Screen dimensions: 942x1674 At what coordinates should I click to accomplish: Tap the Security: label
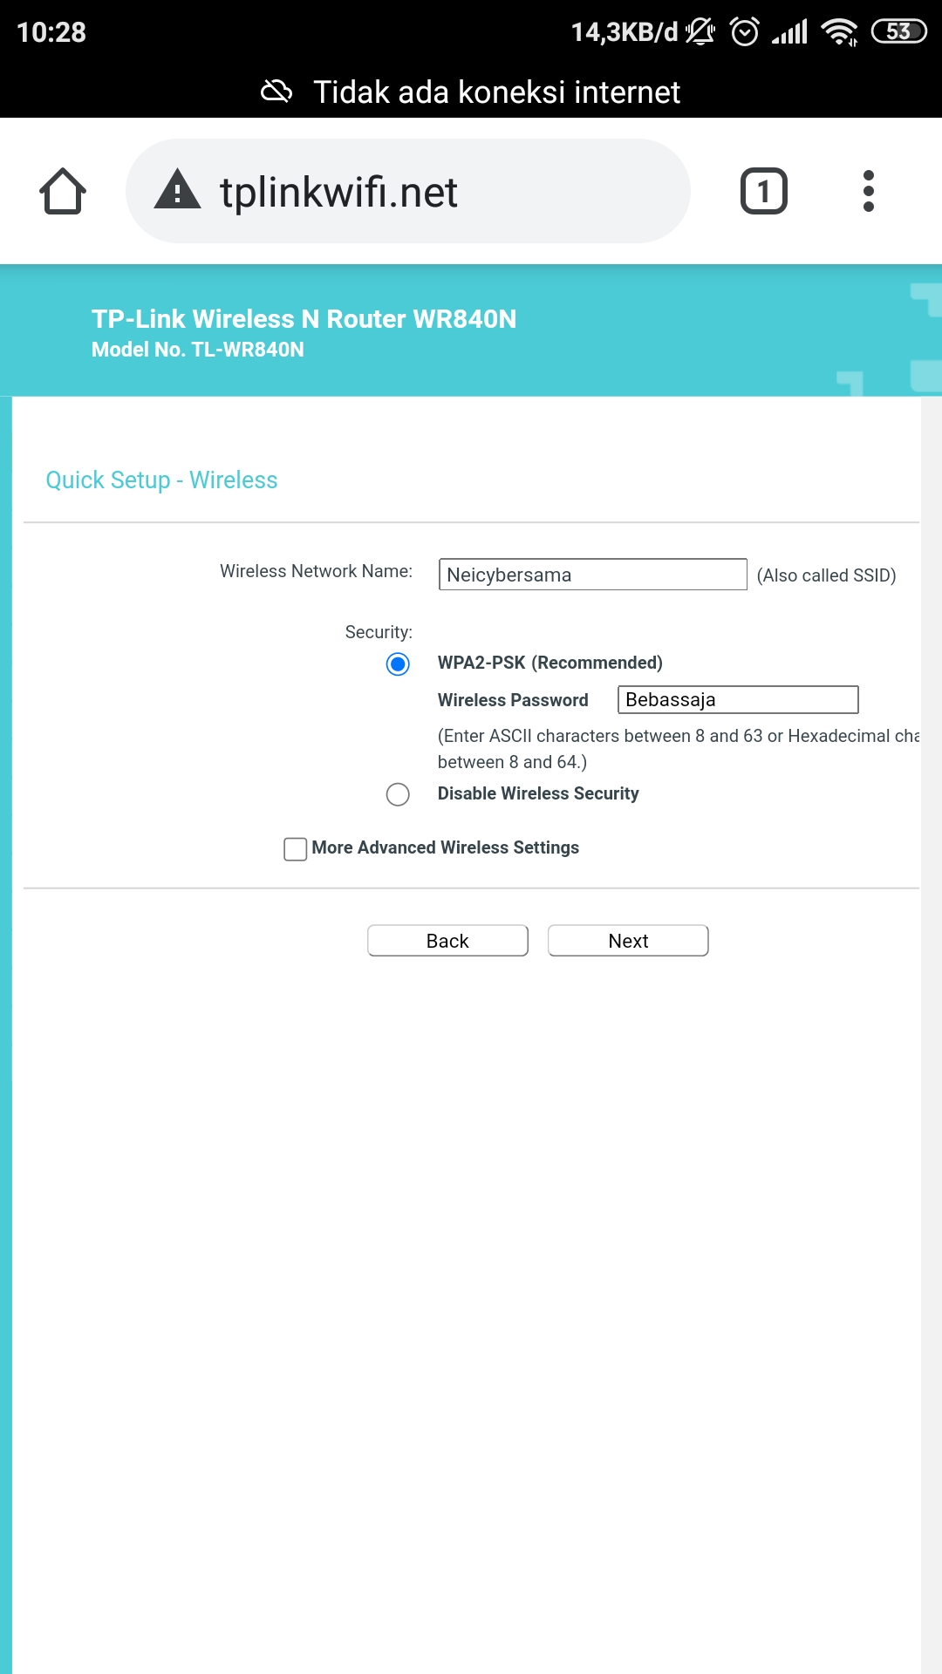click(379, 632)
